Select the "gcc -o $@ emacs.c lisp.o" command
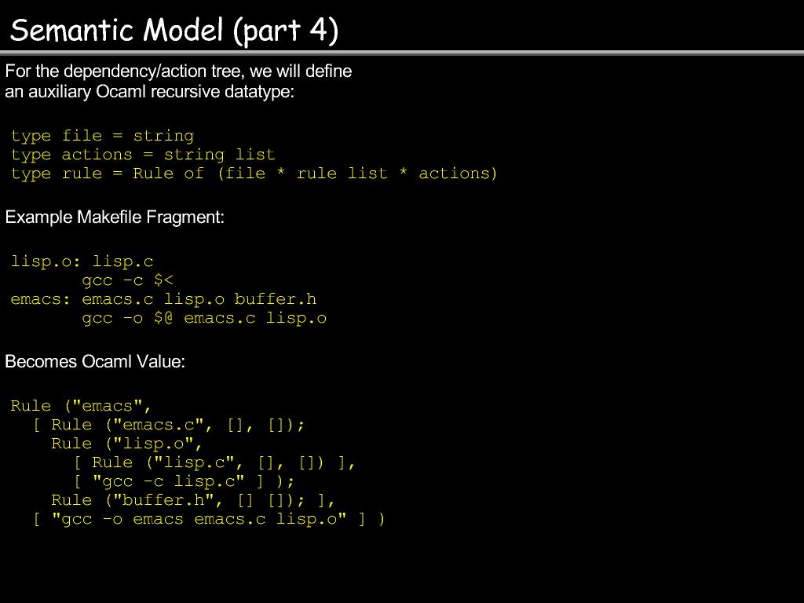The width and height of the screenshot is (804, 603). tap(204, 318)
